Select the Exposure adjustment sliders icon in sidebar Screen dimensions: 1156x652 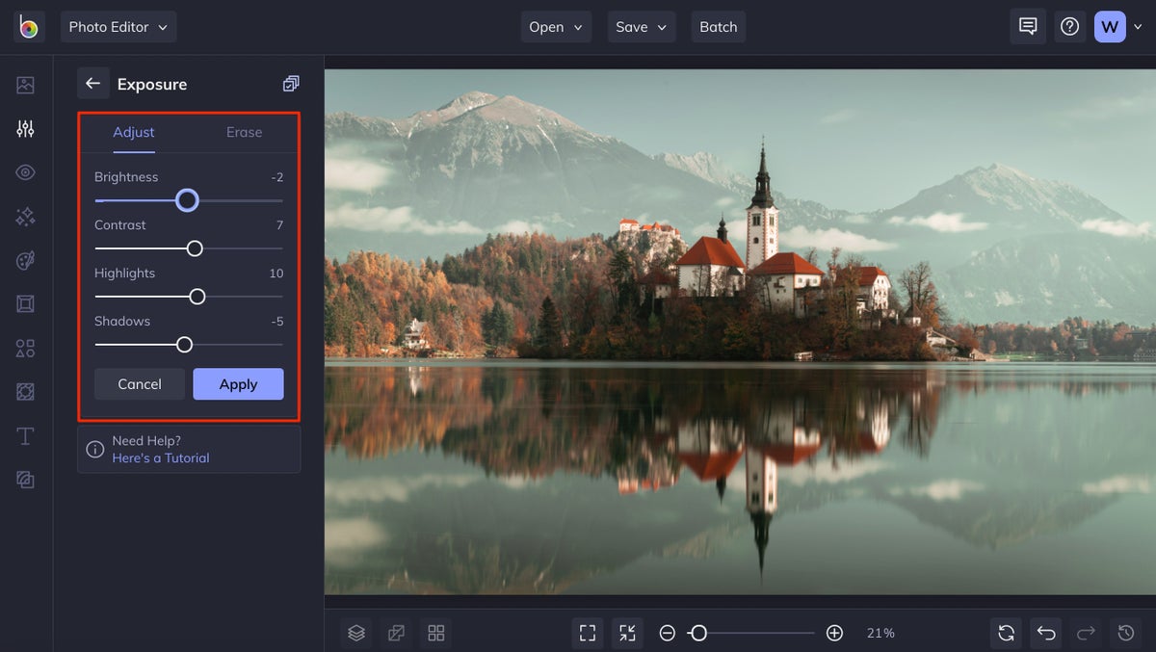pyautogui.click(x=25, y=128)
